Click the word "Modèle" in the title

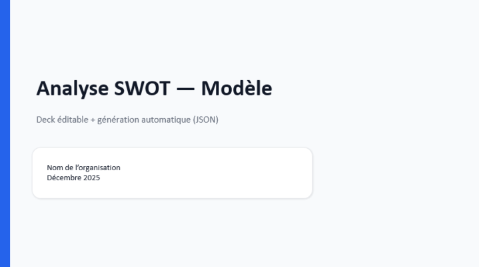pyautogui.click(x=237, y=88)
